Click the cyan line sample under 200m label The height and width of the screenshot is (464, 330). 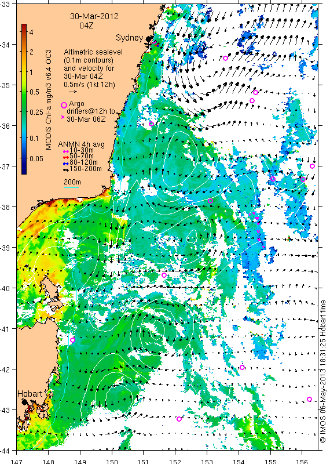pos(71,187)
